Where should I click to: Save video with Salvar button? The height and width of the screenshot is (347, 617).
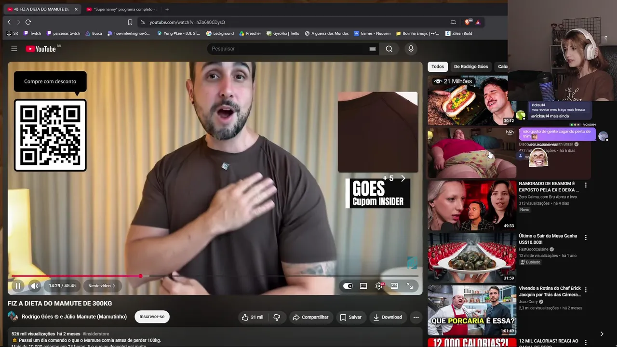click(350, 317)
